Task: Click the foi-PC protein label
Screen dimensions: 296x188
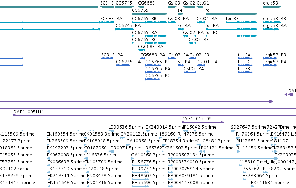Action: tap(244, 62)
